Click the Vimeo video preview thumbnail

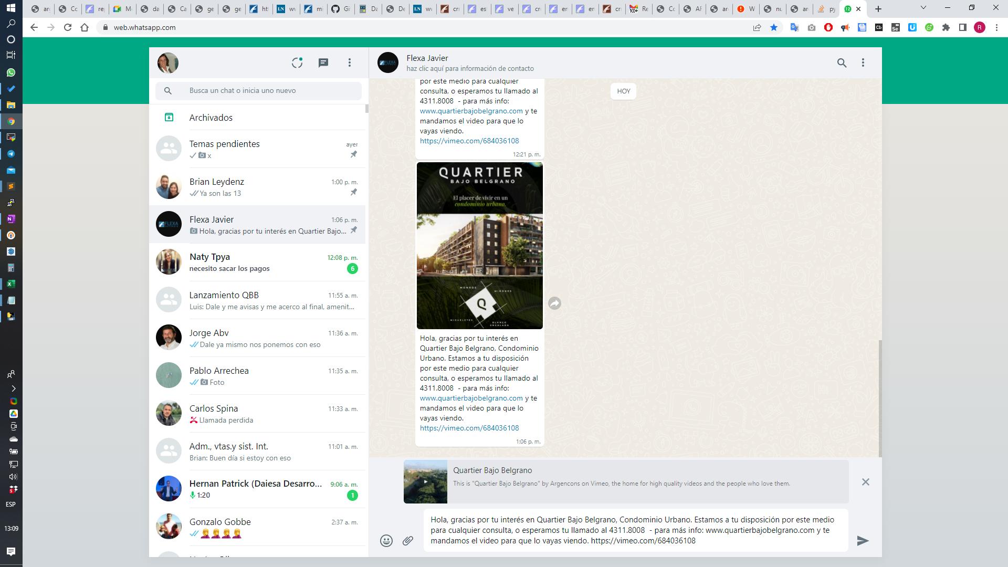(425, 482)
